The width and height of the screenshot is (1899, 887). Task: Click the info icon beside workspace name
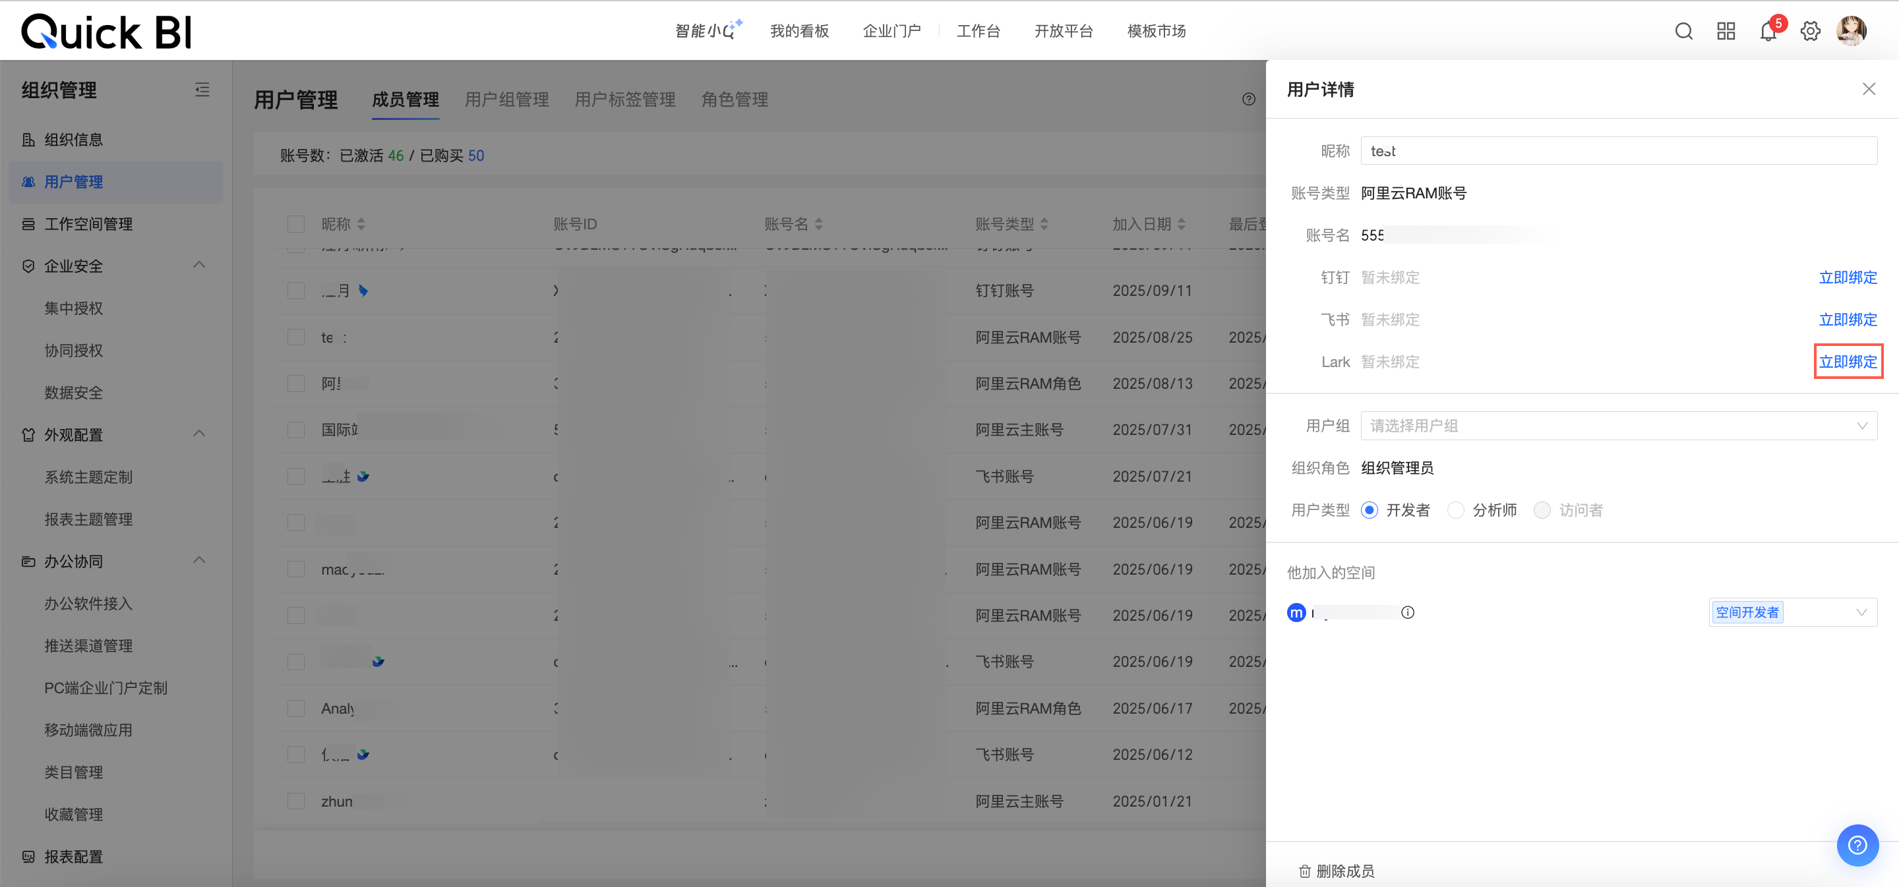pos(1407,612)
